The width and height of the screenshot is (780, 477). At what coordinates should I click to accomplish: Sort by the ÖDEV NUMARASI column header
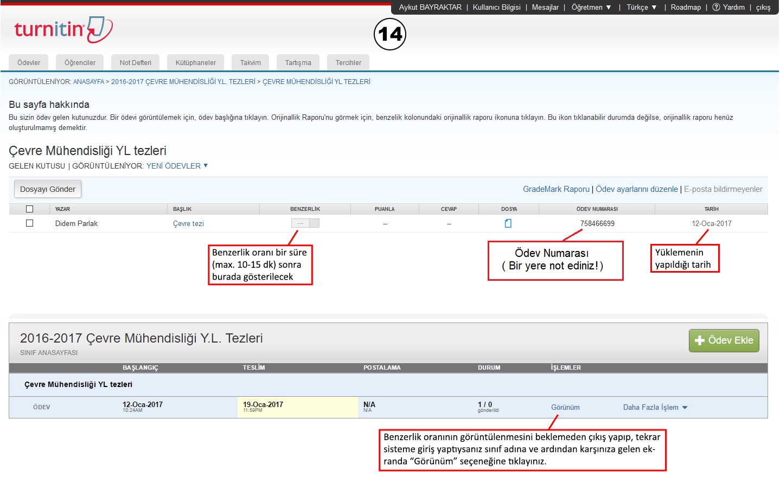coord(597,209)
